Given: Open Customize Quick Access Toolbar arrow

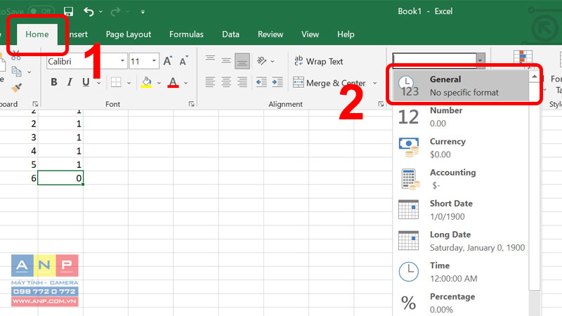Looking at the screenshot, I should (143, 12).
